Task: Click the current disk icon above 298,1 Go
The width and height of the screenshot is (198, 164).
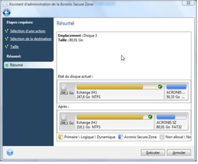Action: [x=64, y=88]
